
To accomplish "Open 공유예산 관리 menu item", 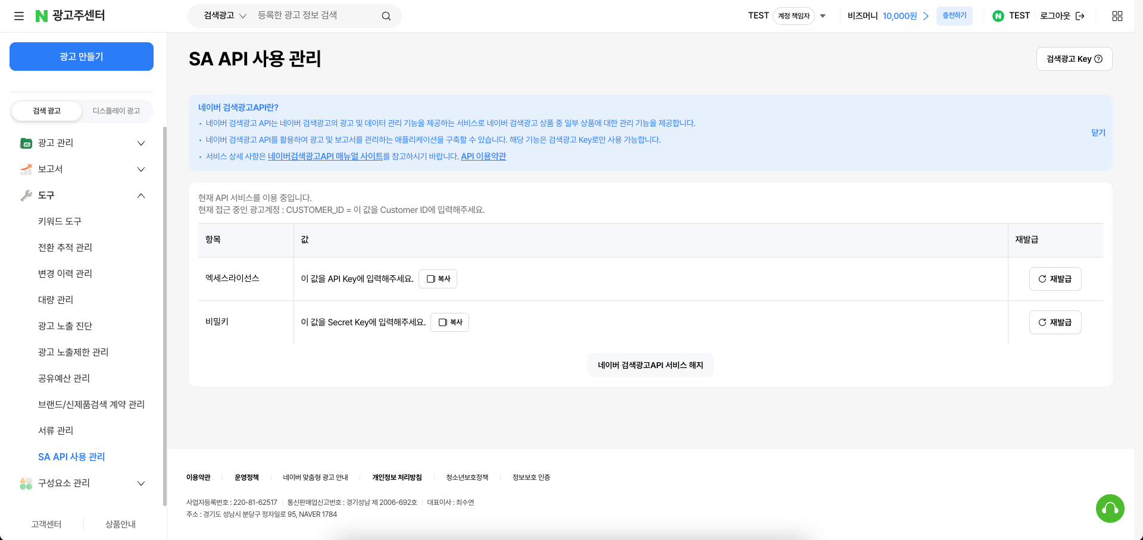I will point(64,378).
